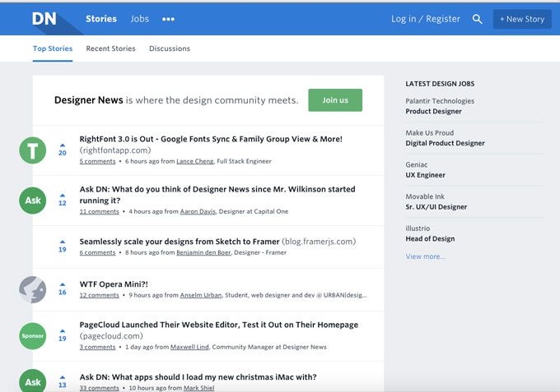Open the Stories menu item
560x392 pixels.
point(101,19)
